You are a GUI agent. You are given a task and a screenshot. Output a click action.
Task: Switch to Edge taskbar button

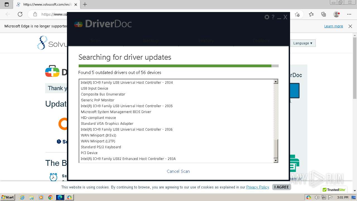click(60, 197)
